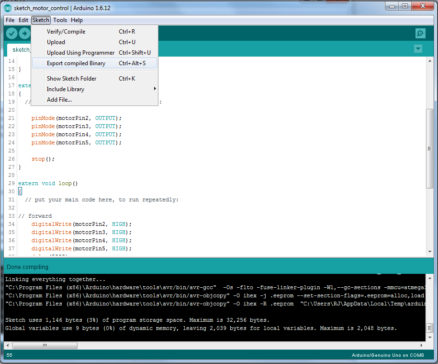Open the Help menu
Image resolution: width=438 pixels, height=364 pixels.
pyautogui.click(x=77, y=20)
